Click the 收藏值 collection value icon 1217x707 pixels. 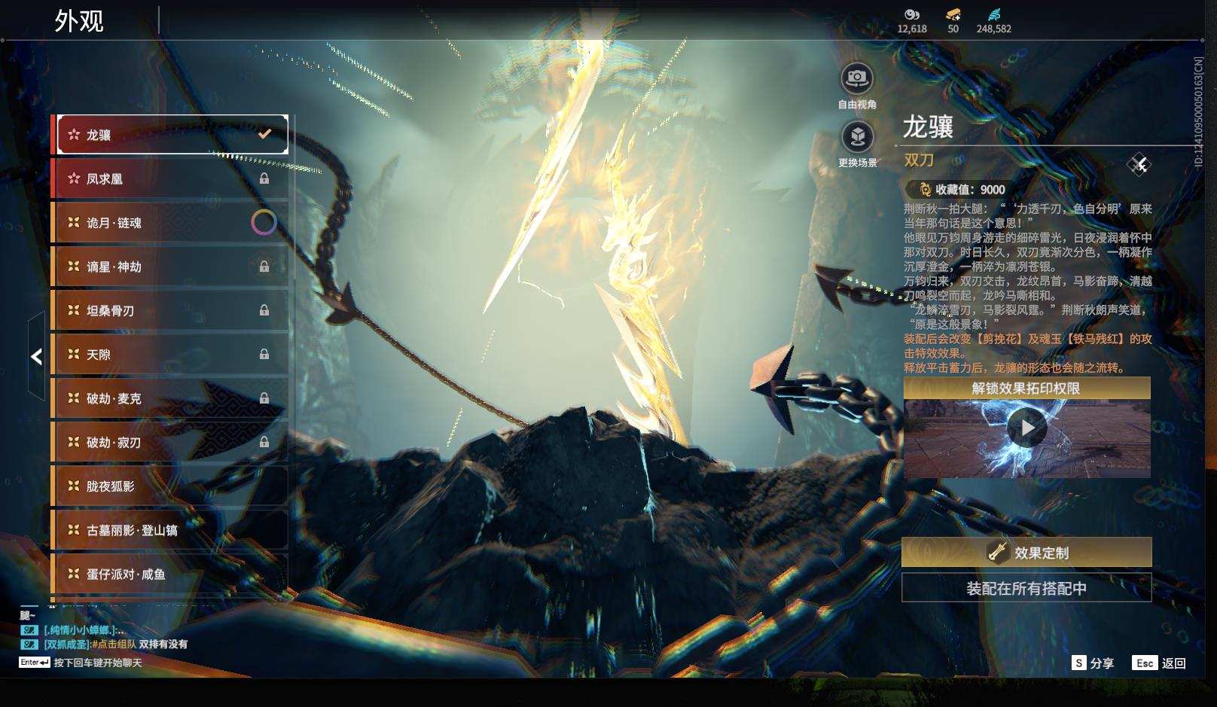tap(925, 190)
